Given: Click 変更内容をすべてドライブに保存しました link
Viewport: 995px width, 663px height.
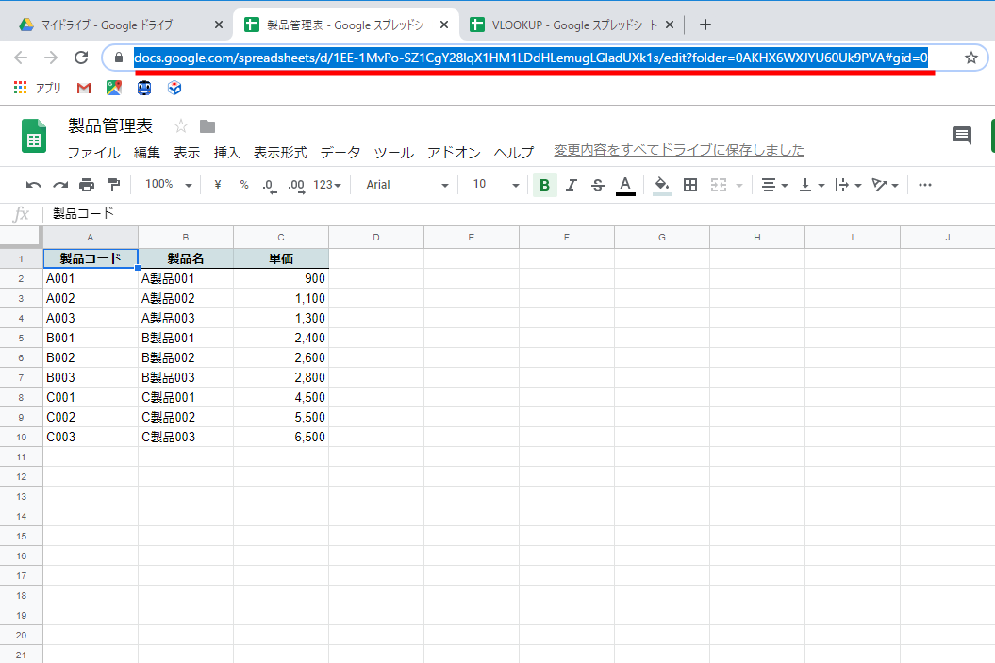Looking at the screenshot, I should pos(679,150).
